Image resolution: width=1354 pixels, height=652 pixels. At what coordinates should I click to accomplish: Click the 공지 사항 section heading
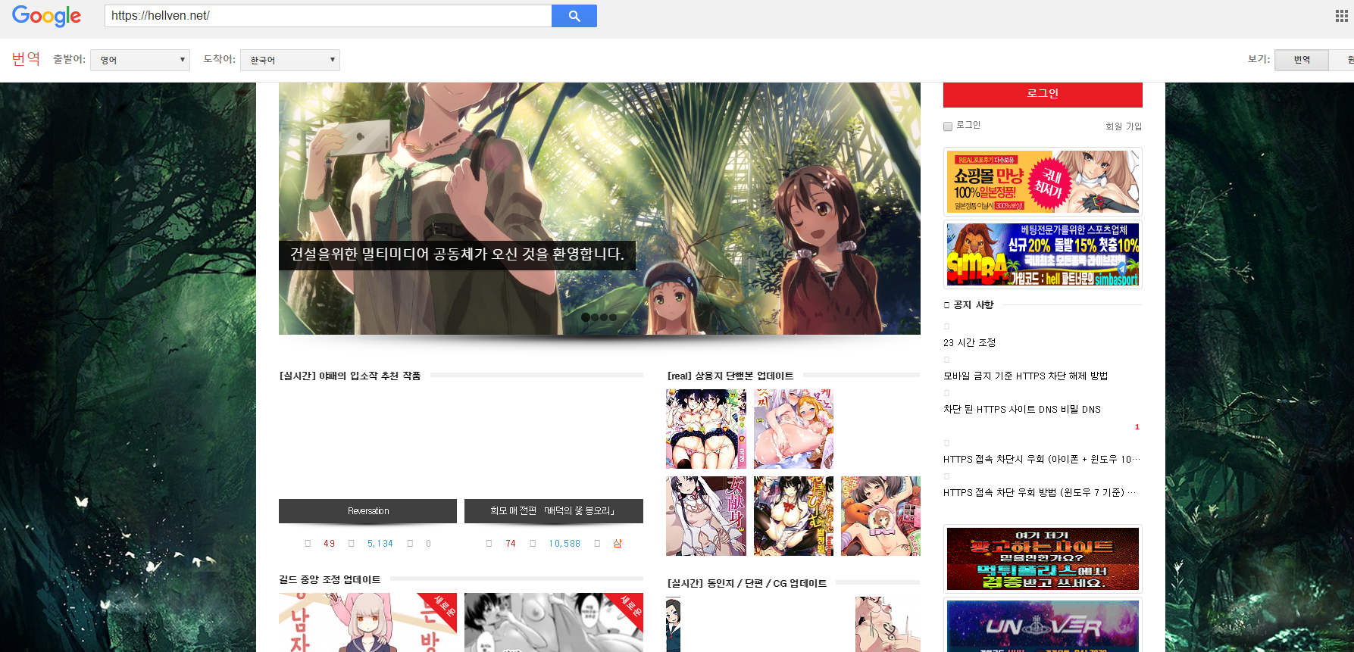pos(974,304)
